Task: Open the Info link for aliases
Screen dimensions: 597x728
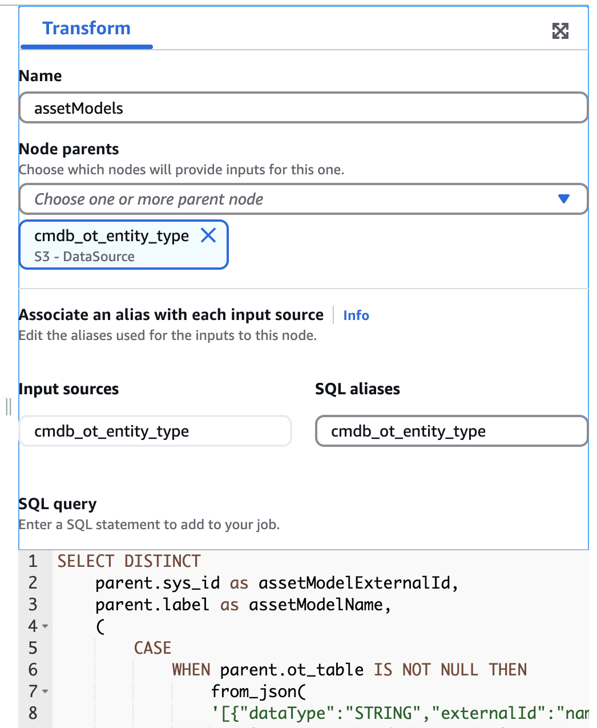Action: coord(356,315)
